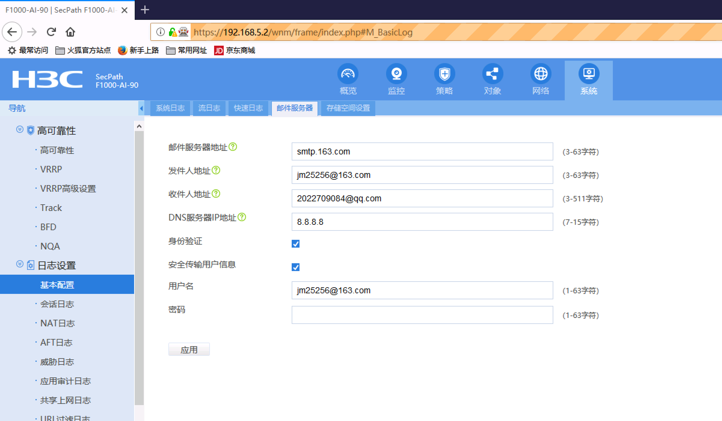The height and width of the screenshot is (421, 722).
Task: Switch to the 快速日志 tab
Action: [x=248, y=108]
